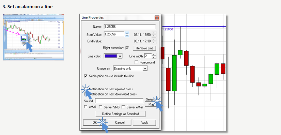281x135 pixels.
Task: Click the '3. Set an alarm on a line' heading
Action: [x=28, y=7]
